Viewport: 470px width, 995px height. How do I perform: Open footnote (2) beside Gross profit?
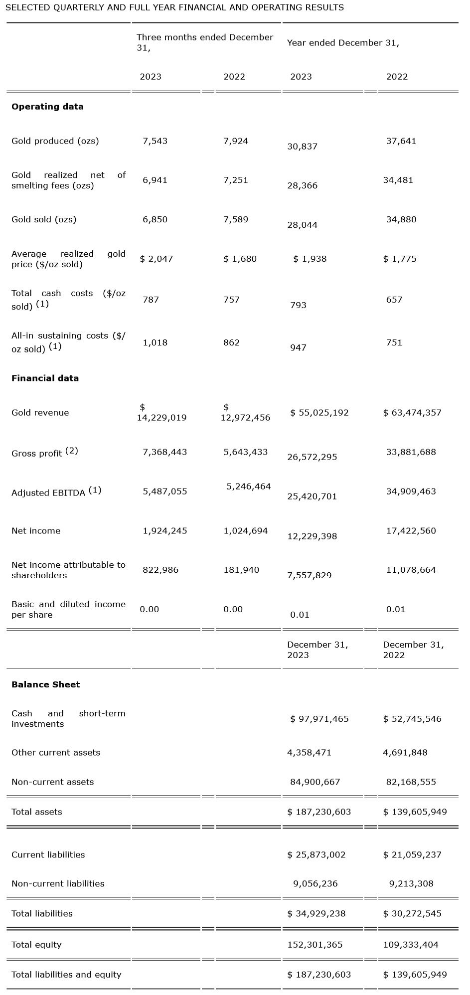click(71, 451)
